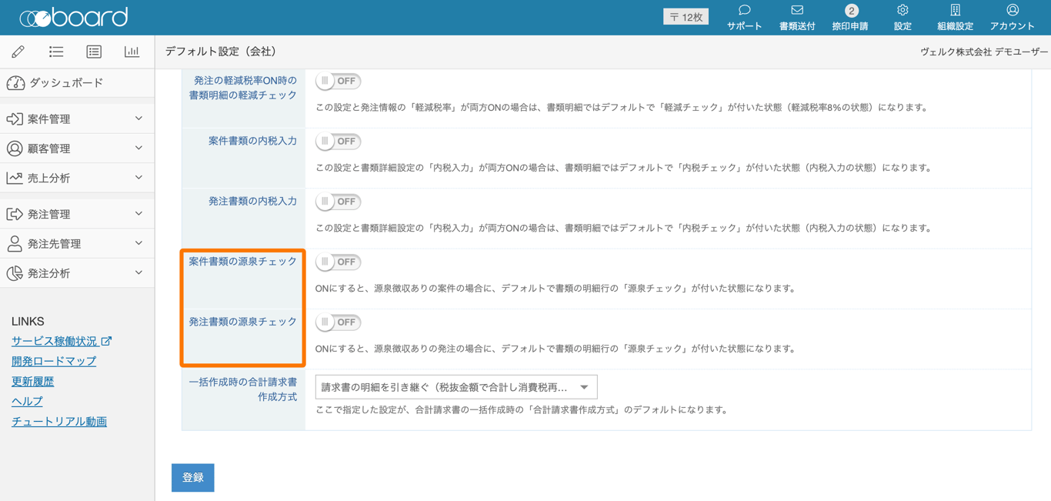Toggle 発注書類の源泉チェック switch
The image size is (1051, 501).
point(339,322)
